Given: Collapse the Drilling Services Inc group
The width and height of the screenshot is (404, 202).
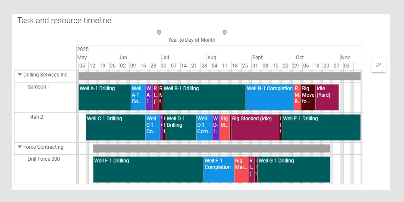Looking at the screenshot, I should click(x=20, y=75).
